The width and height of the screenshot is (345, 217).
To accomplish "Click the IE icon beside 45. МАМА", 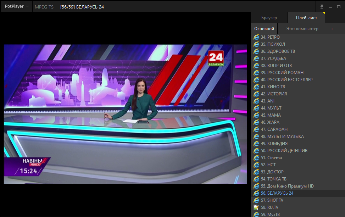I will (256, 115).
